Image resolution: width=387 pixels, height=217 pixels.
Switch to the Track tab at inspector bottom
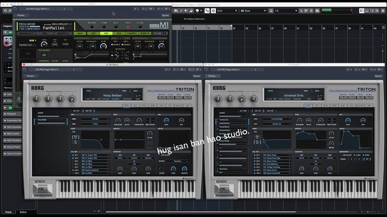(x=8, y=212)
